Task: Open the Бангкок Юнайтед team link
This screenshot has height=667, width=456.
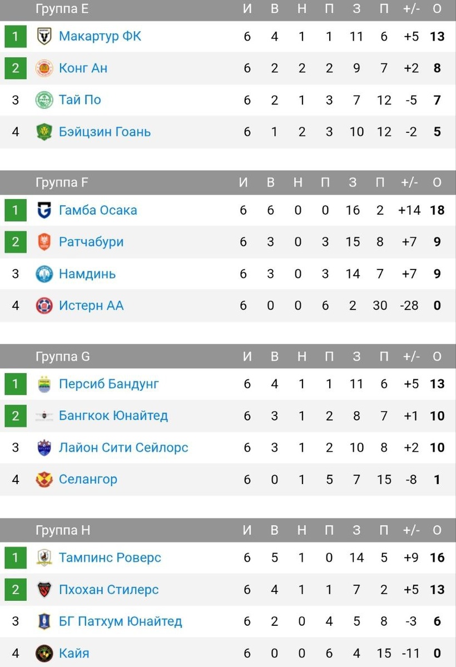Action: point(113,416)
